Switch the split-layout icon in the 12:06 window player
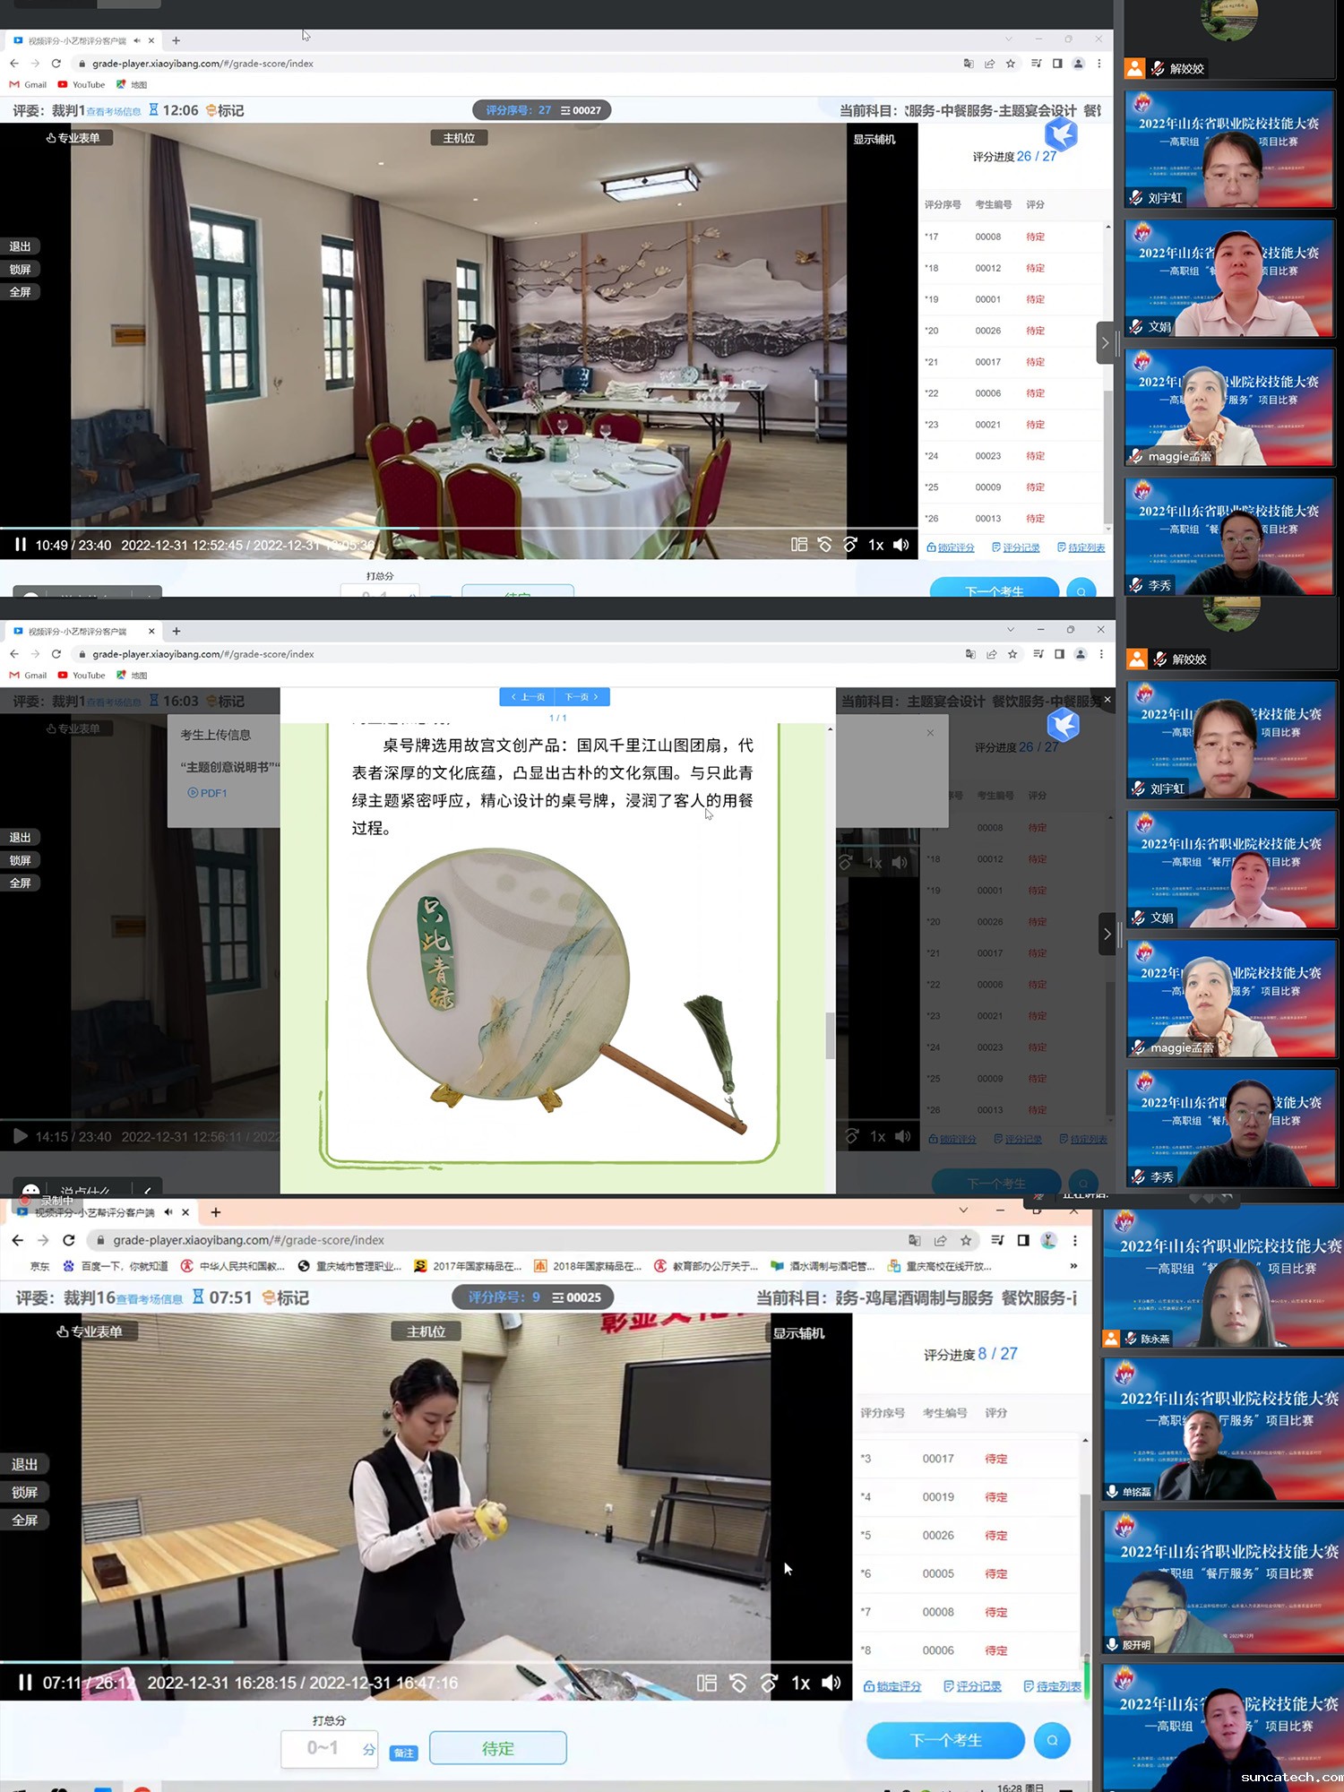 [799, 545]
